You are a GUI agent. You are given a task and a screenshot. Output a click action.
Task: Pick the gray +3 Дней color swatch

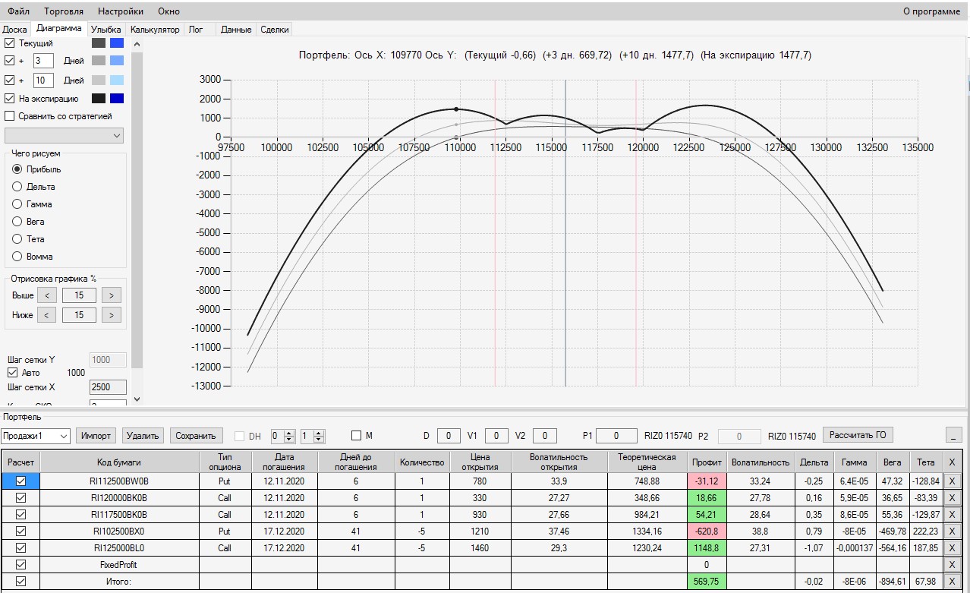tap(99, 61)
